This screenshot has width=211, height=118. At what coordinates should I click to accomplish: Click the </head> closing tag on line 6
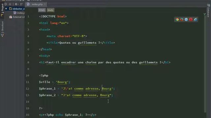tap(45, 49)
